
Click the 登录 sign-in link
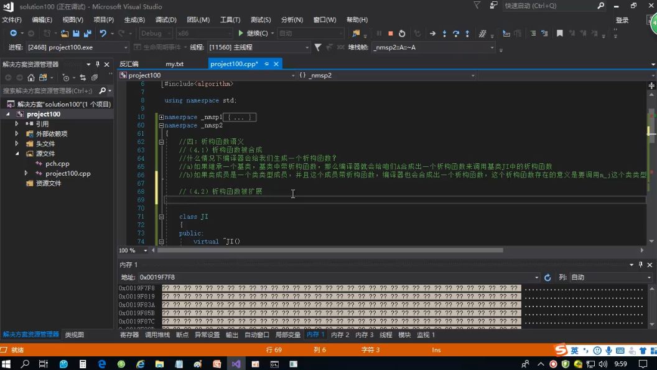point(622,20)
